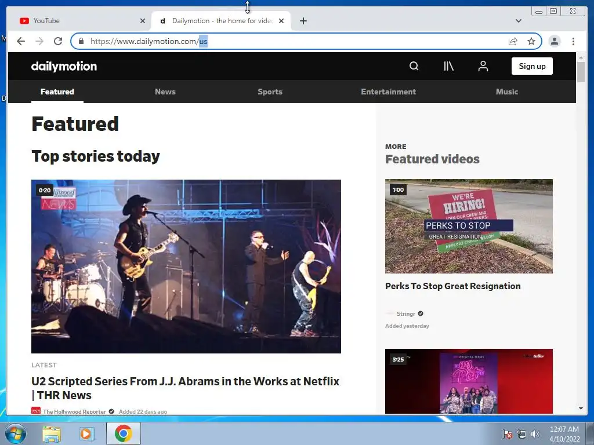This screenshot has height=445, width=594.
Task: Open the U2 Scripted Series headline link
Action: [185, 388]
